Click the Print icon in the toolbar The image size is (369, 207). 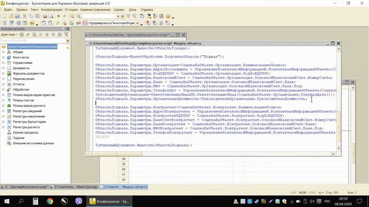(45, 16)
